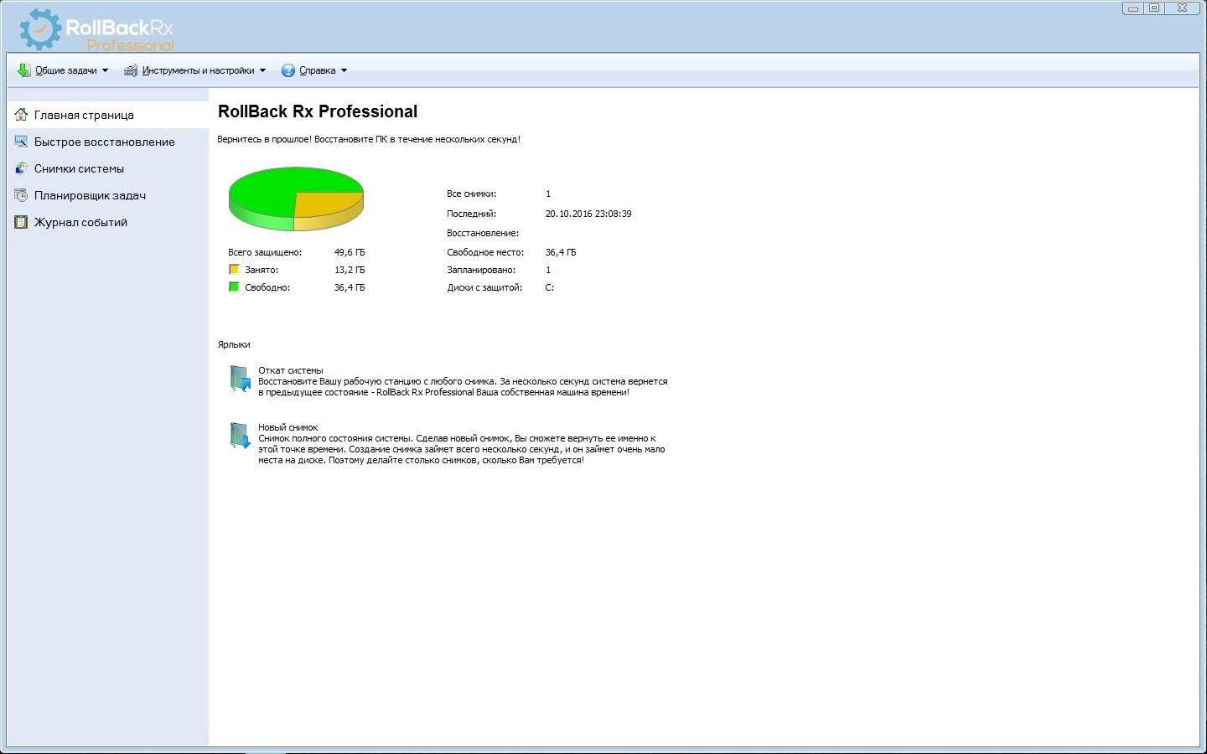Click the camera icon for Снимки системы

pos(21,168)
